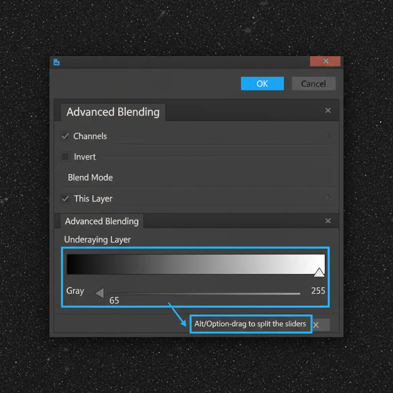Click the 65 value under Gray slider
The width and height of the screenshot is (393, 393).
pos(114,301)
